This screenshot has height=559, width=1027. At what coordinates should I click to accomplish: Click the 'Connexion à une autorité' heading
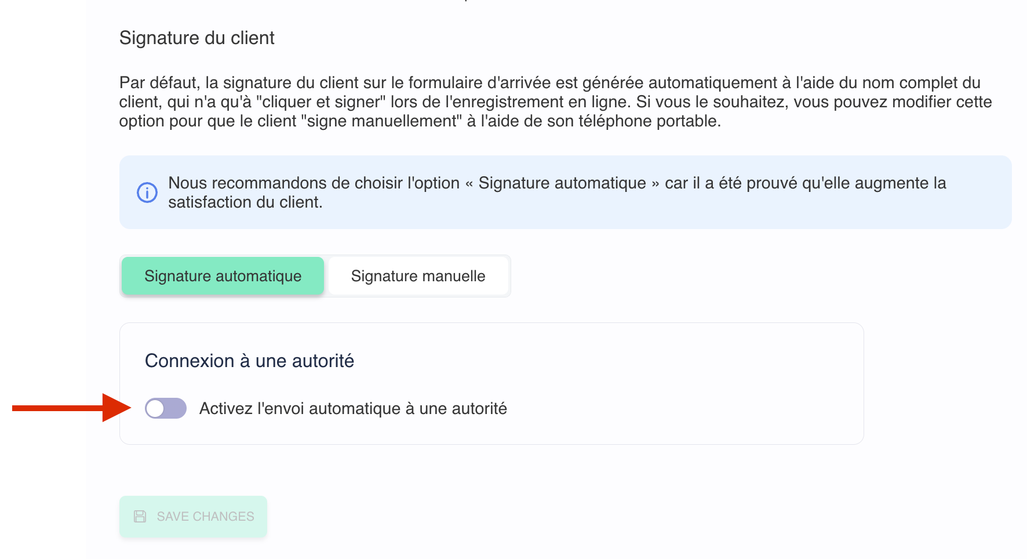(x=249, y=361)
